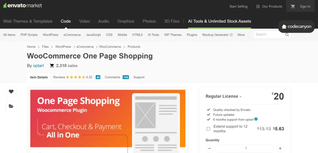Open the Support tab
The image size is (318, 153).
click(139, 77)
